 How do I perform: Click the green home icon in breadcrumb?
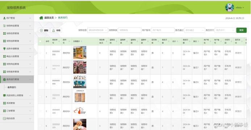click(41, 18)
